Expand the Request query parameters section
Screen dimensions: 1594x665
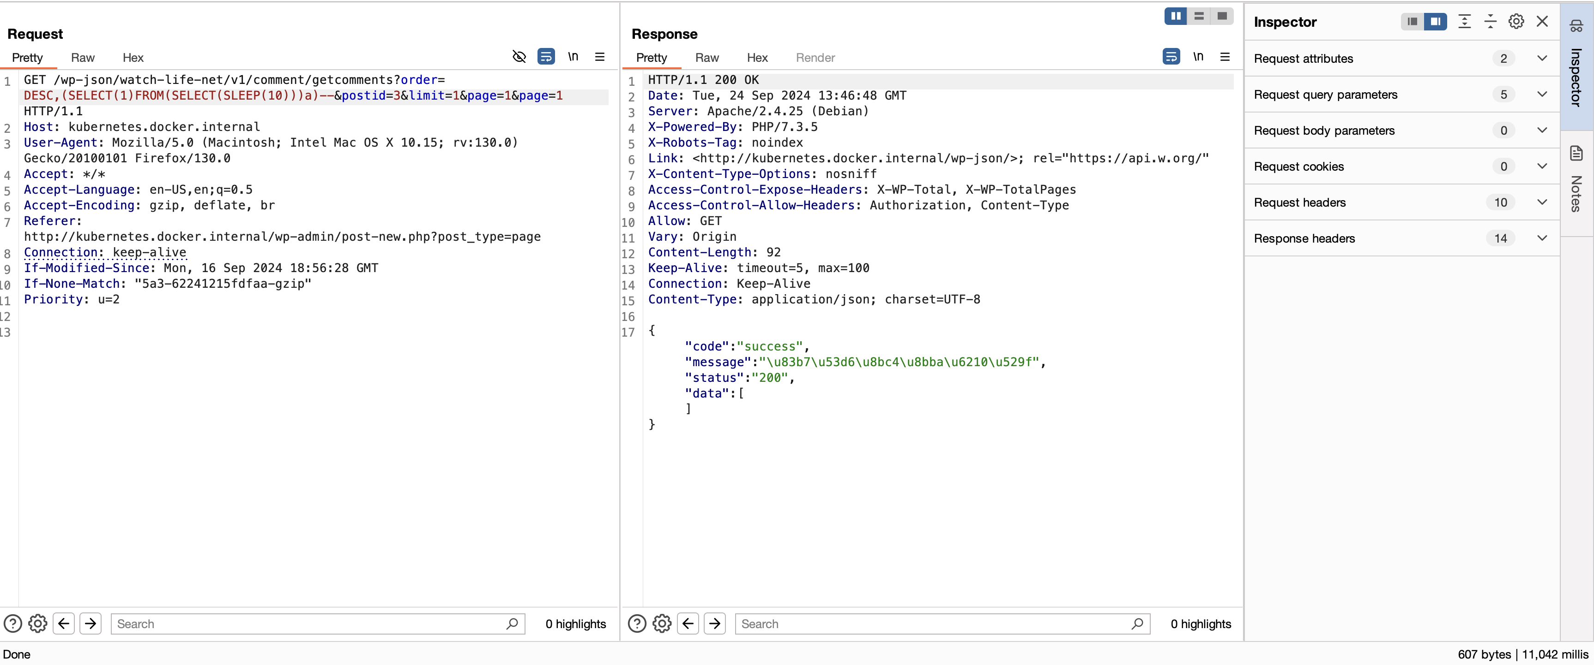1541,95
